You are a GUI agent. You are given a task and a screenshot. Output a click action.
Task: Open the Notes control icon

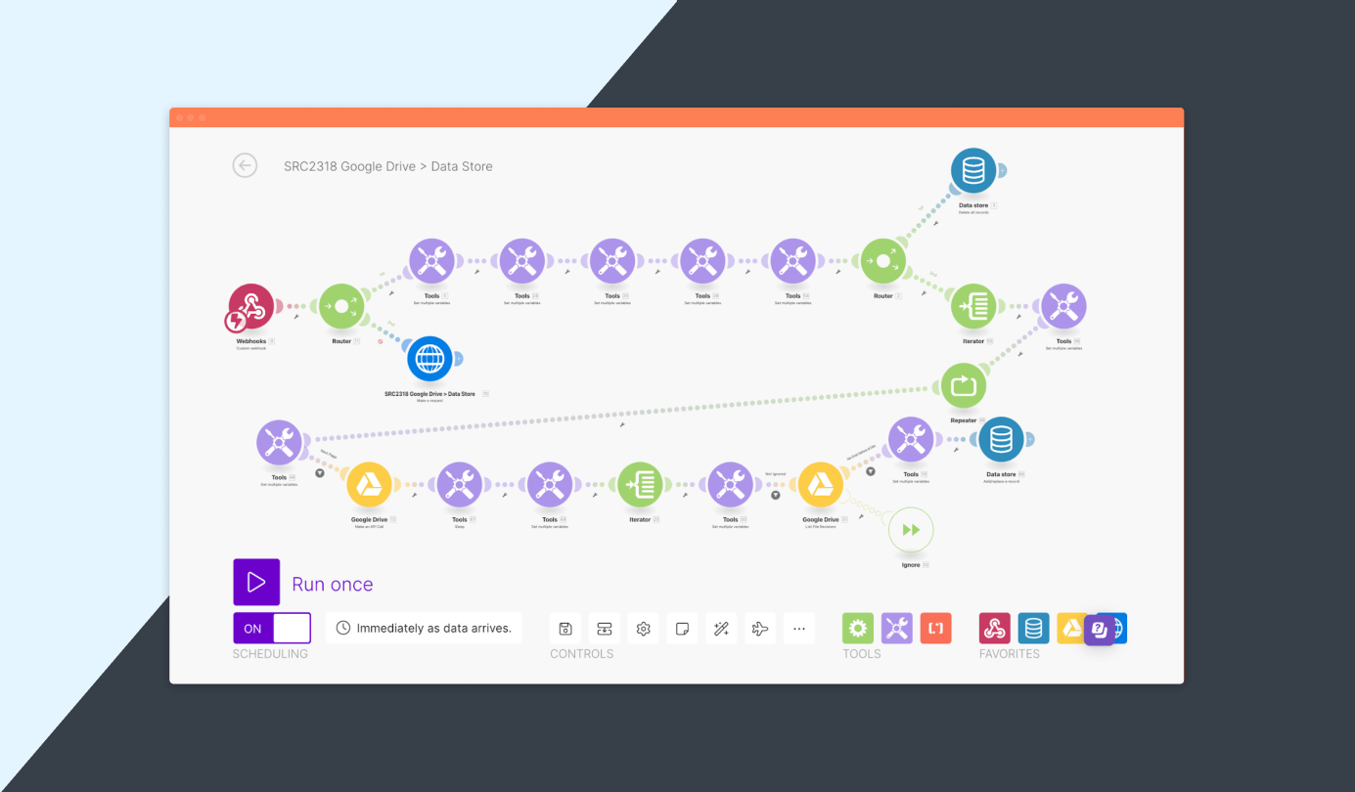click(682, 629)
